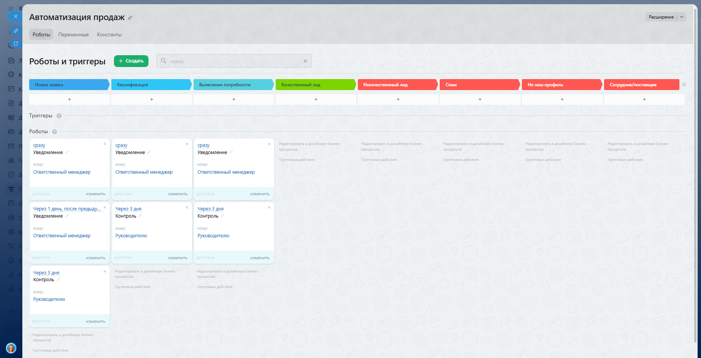Change Через 3 дня delay in Квалификация column

click(x=128, y=209)
